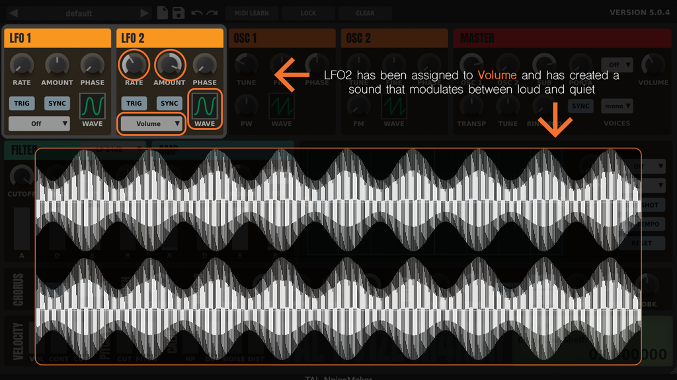Screen dimensions: 677x380
Task: Click the OSC 2 section header
Action: click(394, 38)
